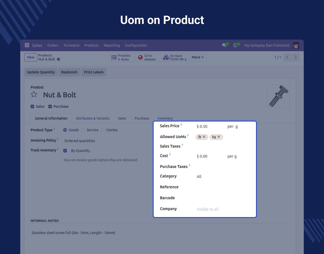The height and width of the screenshot is (254, 324).
Task: Click the user avatar picture
Action: [x=296, y=45]
